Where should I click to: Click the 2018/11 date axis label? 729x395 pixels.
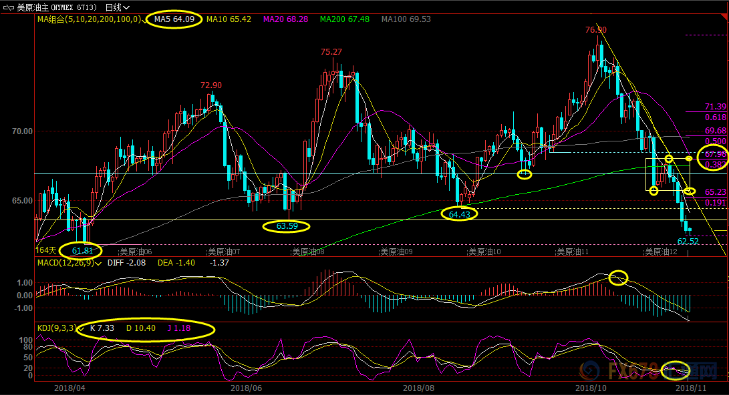pyautogui.click(x=691, y=388)
